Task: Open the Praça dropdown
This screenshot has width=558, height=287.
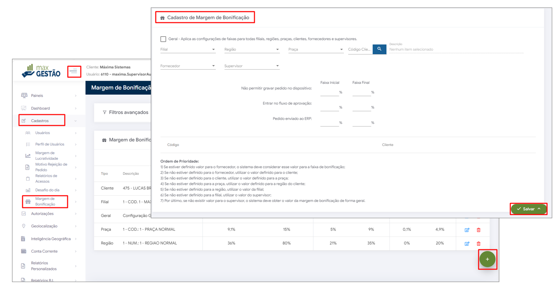Action: tap(316, 49)
